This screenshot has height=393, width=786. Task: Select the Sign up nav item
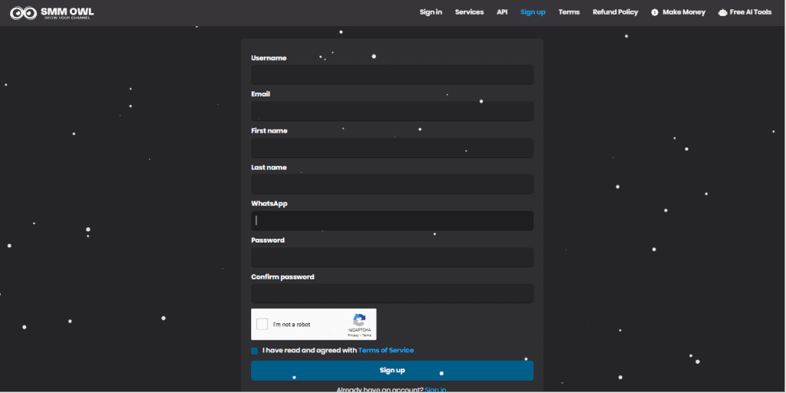[x=533, y=12]
